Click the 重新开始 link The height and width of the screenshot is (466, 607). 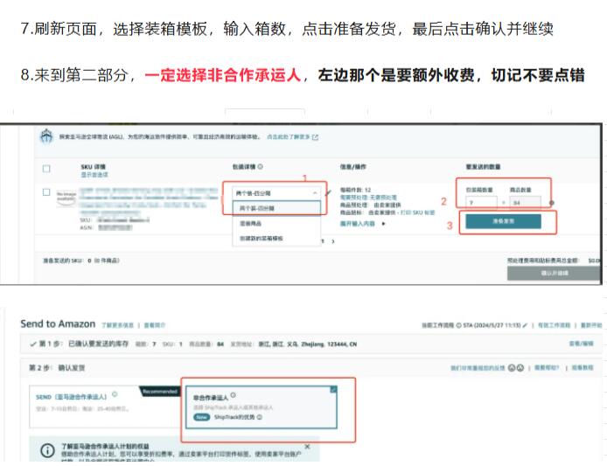coord(591,325)
